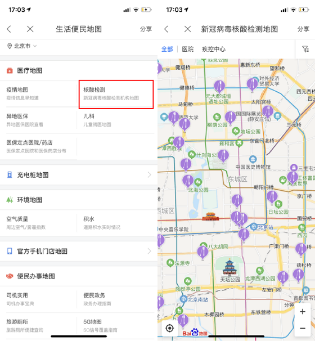315x341 pixels.
Task: Tap purple marker above 元大都城垣遗址公园
Action: click(219, 87)
